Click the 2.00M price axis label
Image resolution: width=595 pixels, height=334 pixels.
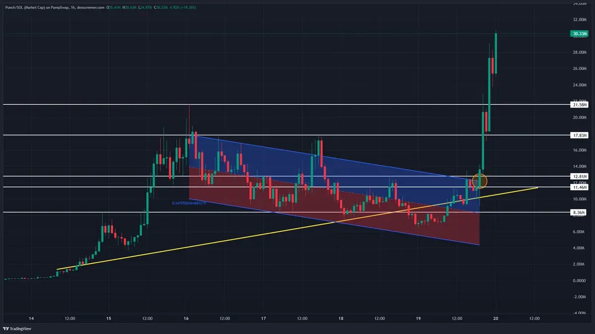(x=579, y=265)
